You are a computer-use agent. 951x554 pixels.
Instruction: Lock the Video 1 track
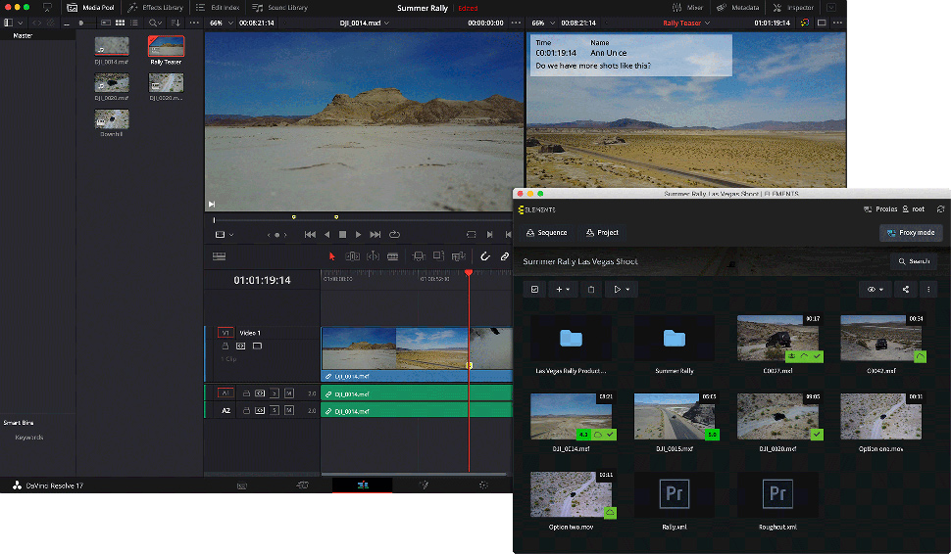[225, 346]
